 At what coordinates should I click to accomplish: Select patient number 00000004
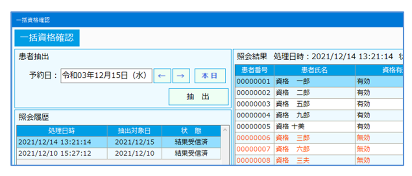pos(255,115)
